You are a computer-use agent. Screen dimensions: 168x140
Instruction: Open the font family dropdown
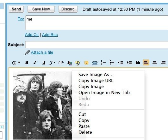coord(52,63)
